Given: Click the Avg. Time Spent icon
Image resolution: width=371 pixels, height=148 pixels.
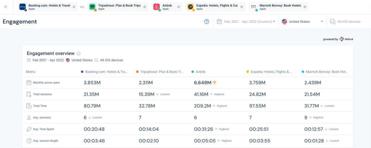Looking at the screenshot, I should (x=29, y=129).
